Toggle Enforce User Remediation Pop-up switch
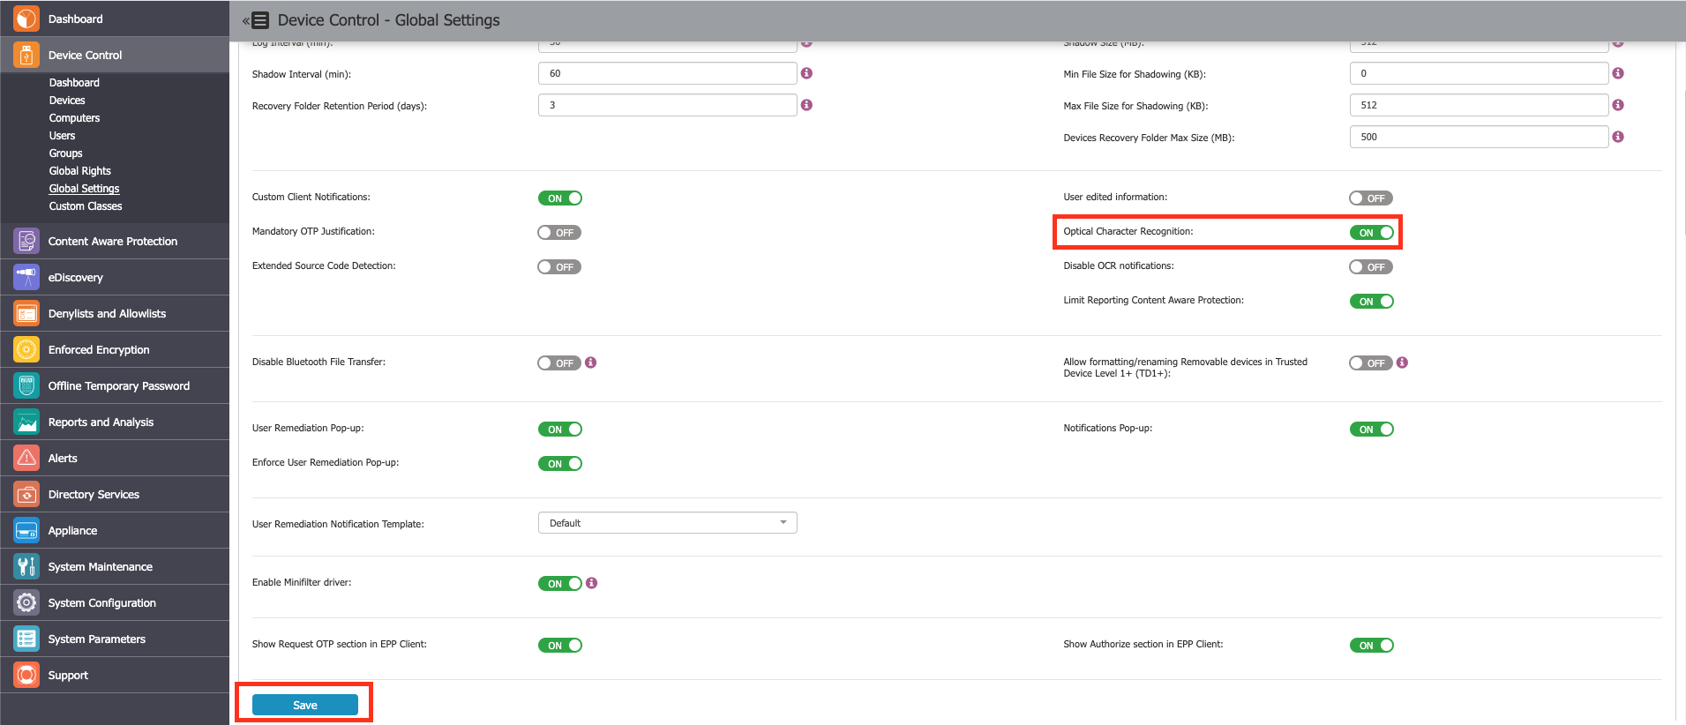This screenshot has width=1686, height=725. click(560, 464)
